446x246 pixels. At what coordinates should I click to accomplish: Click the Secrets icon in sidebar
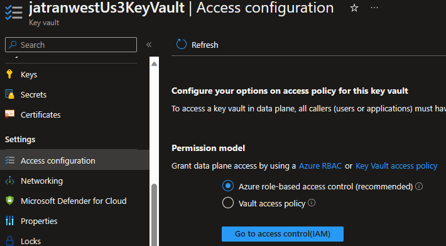coord(9,94)
